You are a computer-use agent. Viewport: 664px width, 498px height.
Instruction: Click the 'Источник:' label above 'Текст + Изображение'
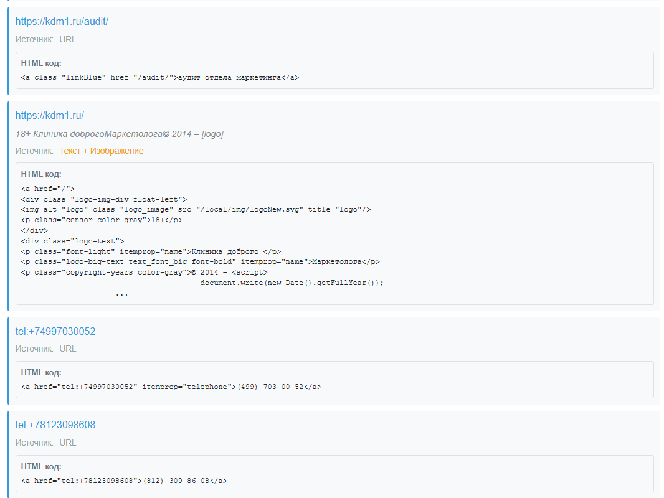34,151
